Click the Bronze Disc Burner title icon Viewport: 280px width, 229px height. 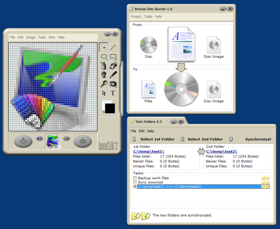pyautogui.click(x=131, y=9)
